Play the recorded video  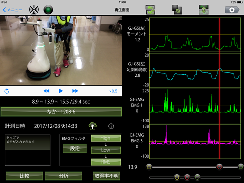click(61, 91)
